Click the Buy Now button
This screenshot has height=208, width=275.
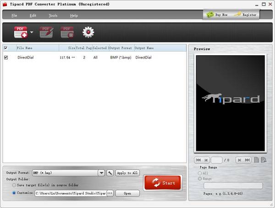point(217,15)
